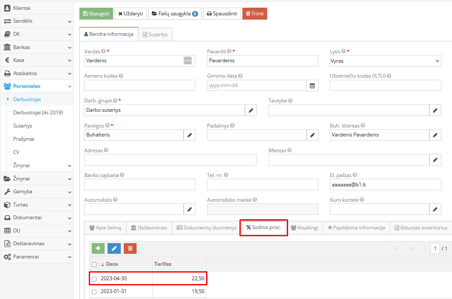Image resolution: width=452 pixels, height=299 pixels.
Task: Click into the Asmens kodas input field
Action: point(140,85)
